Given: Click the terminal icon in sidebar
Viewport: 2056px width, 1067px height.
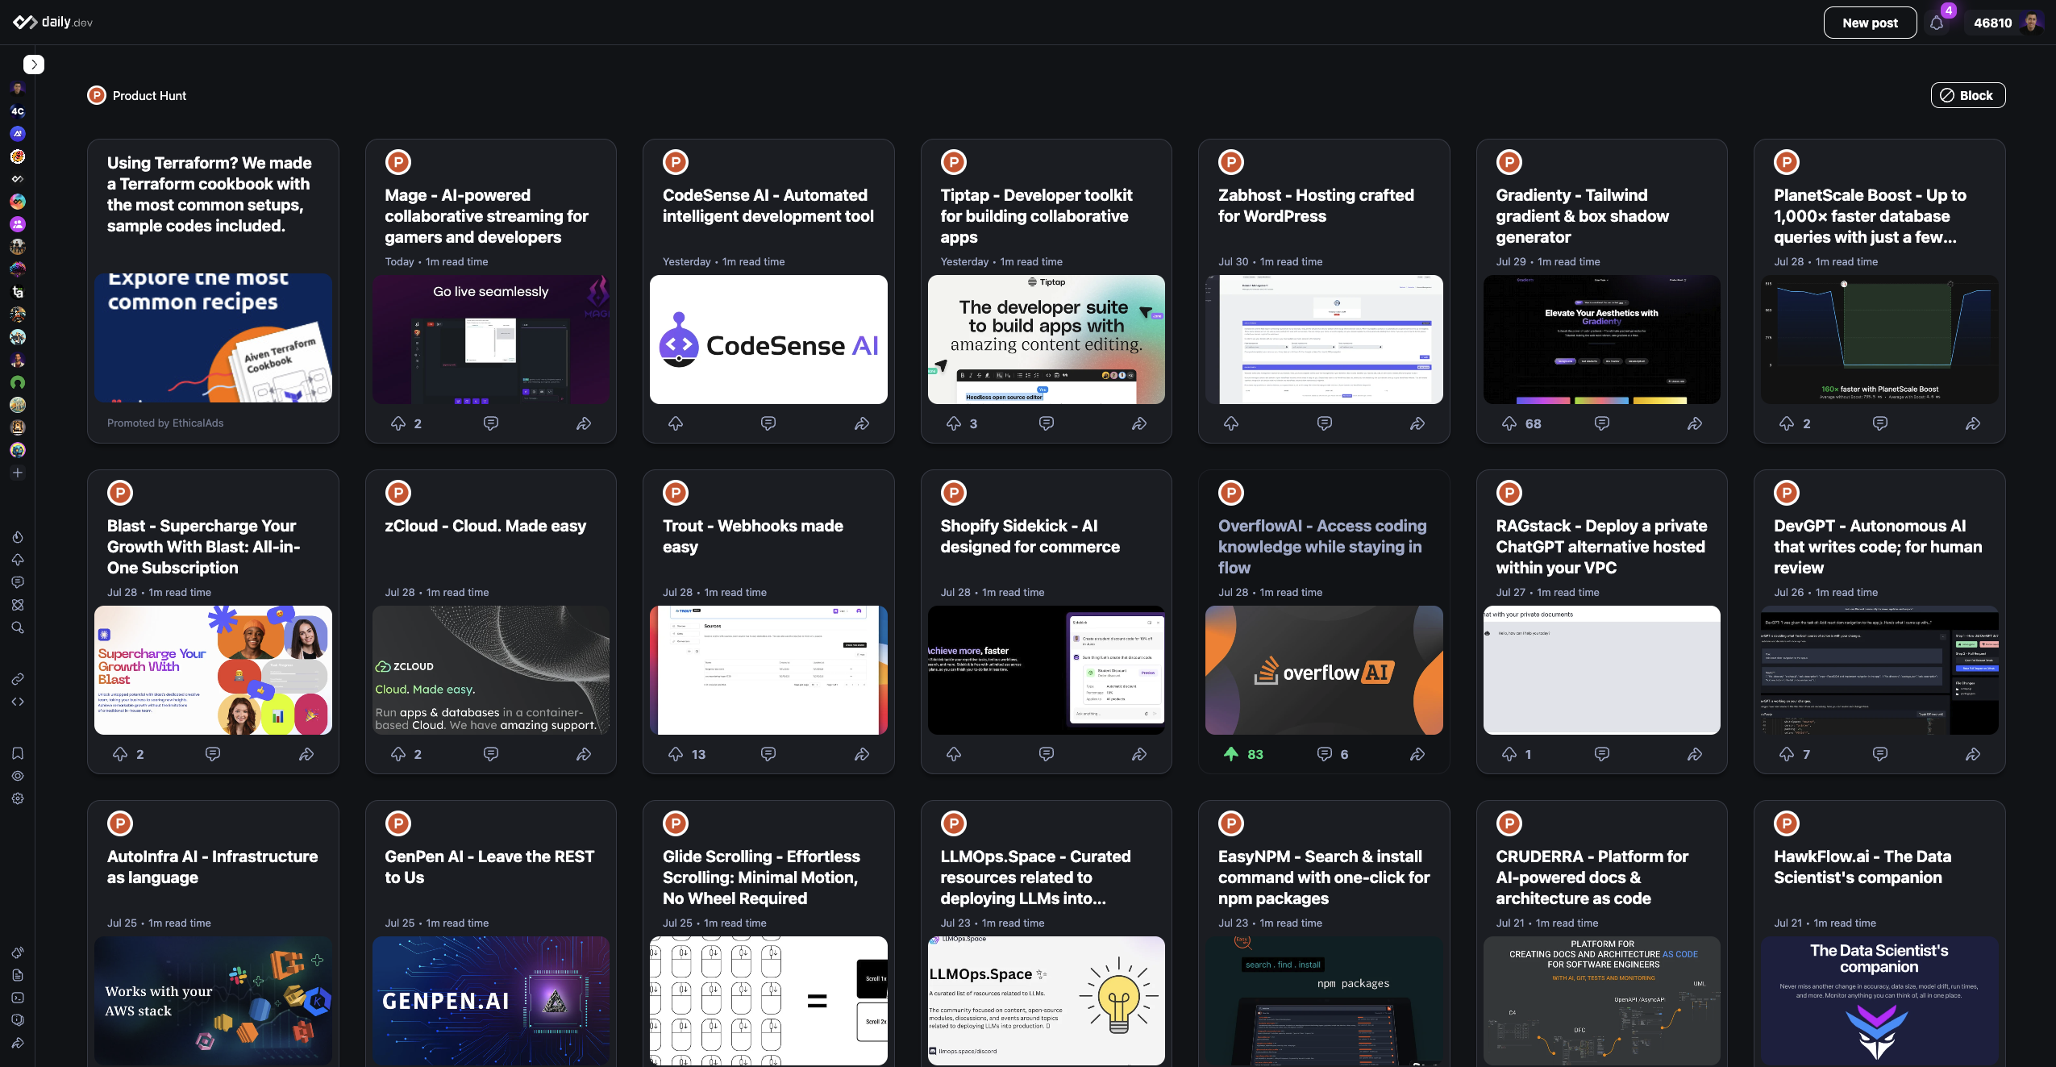Looking at the screenshot, I should tap(18, 998).
